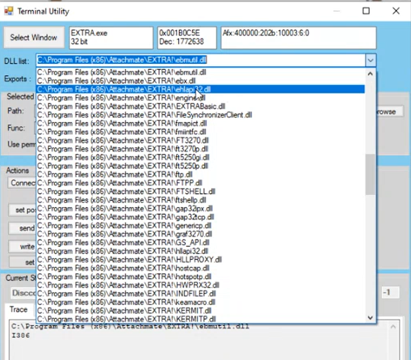Click the dropdown list scroll down arrow

(x=370, y=318)
